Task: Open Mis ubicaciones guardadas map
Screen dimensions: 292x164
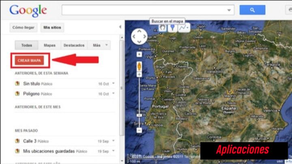Action: (x=49, y=151)
